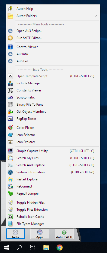Click the pi icon for Constants Viewer
Screen dimensions: 107x253
(10, 90)
